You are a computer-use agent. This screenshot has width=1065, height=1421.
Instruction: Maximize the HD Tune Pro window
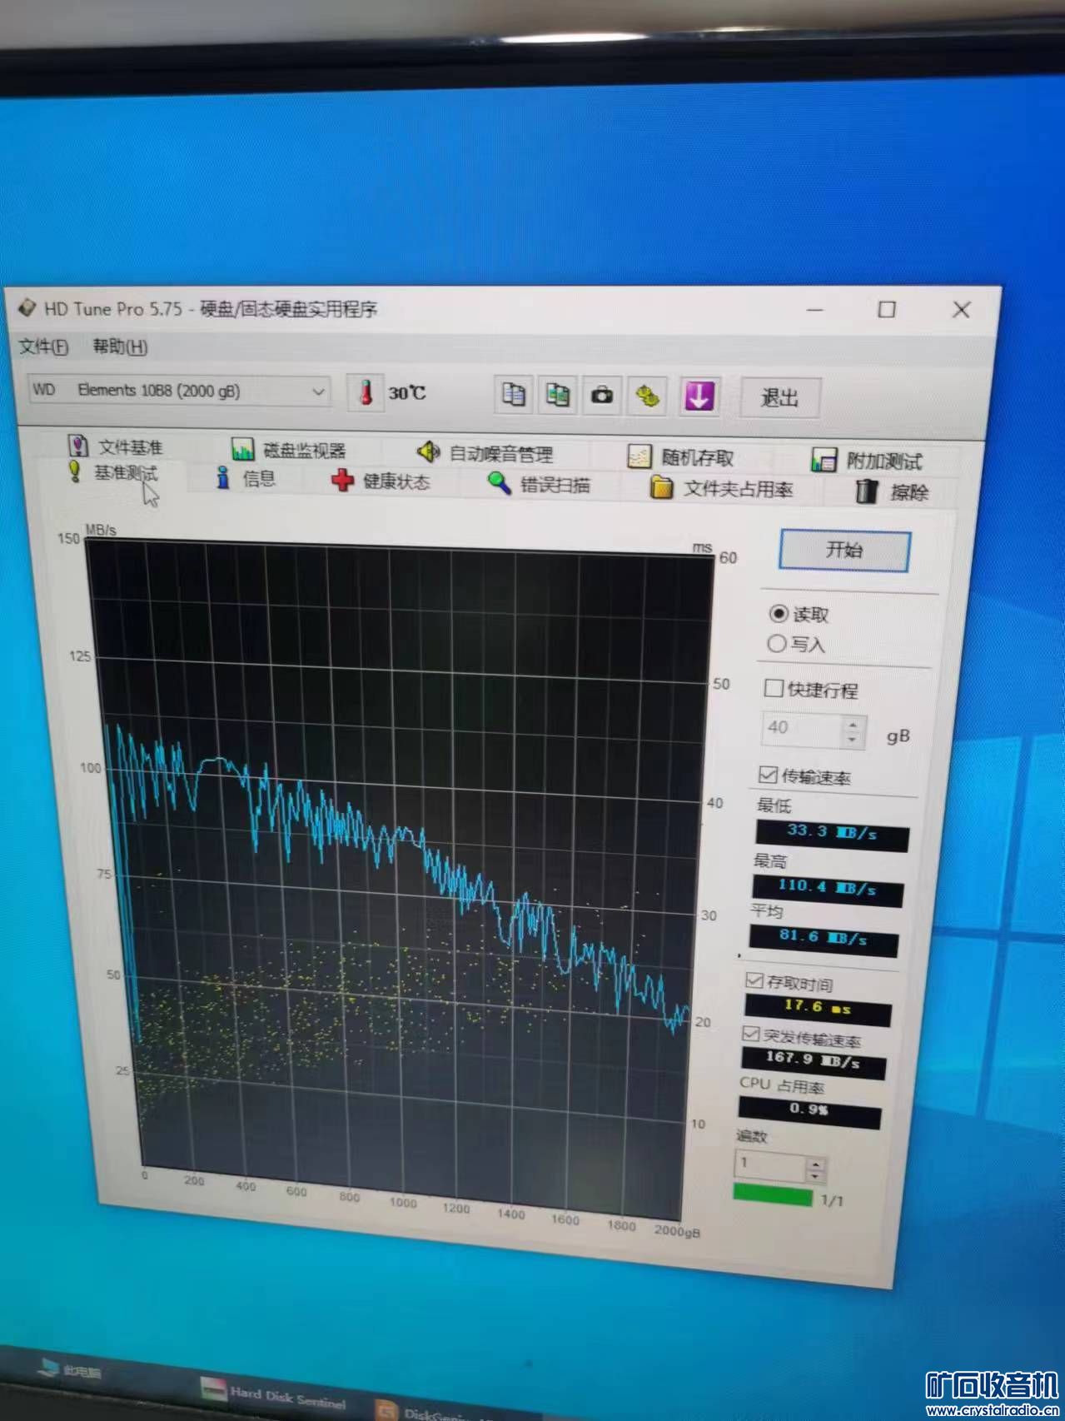point(887,310)
